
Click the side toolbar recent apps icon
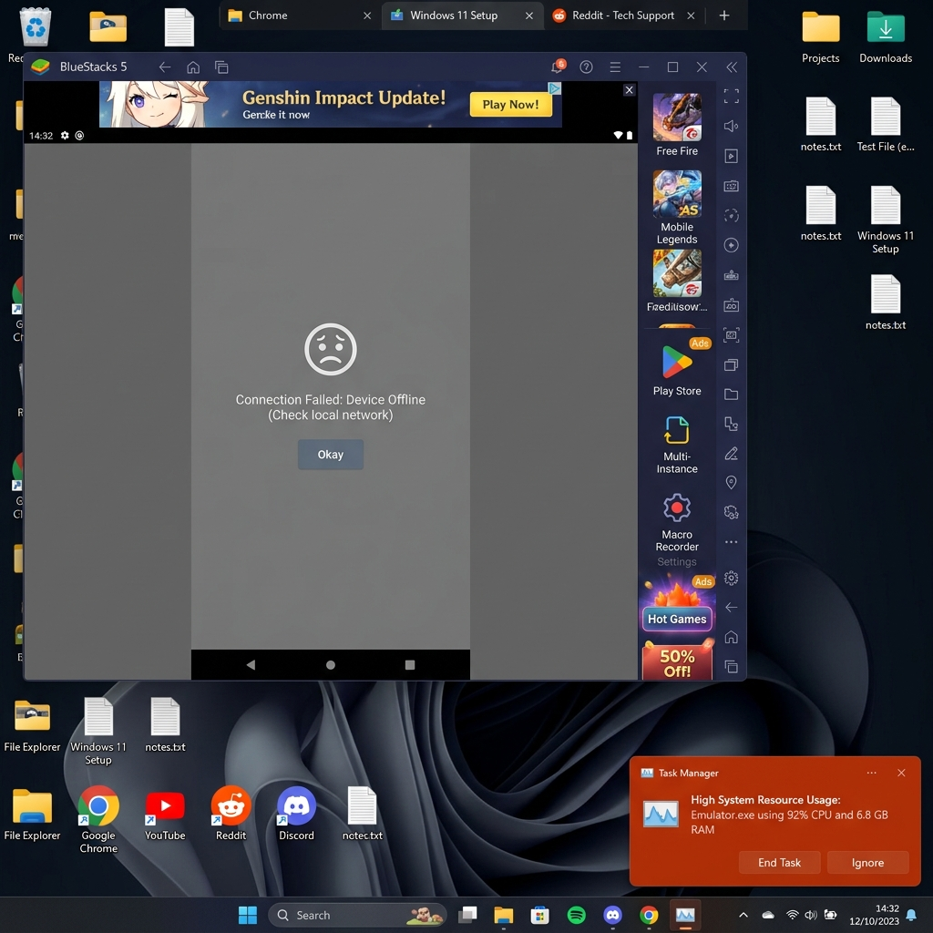point(732,667)
